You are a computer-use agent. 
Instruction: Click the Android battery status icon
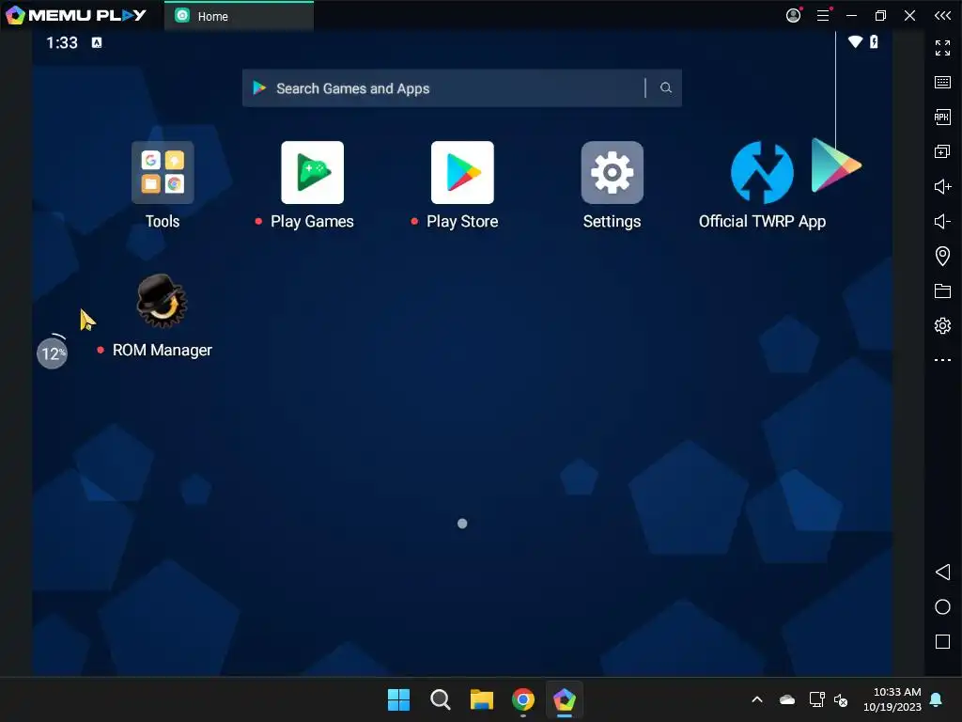(x=874, y=41)
